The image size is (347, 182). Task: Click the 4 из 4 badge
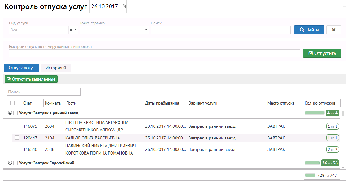pos(332,113)
